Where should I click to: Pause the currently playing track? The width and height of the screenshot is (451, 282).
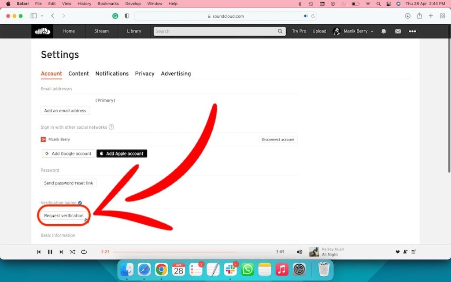[x=50, y=252]
